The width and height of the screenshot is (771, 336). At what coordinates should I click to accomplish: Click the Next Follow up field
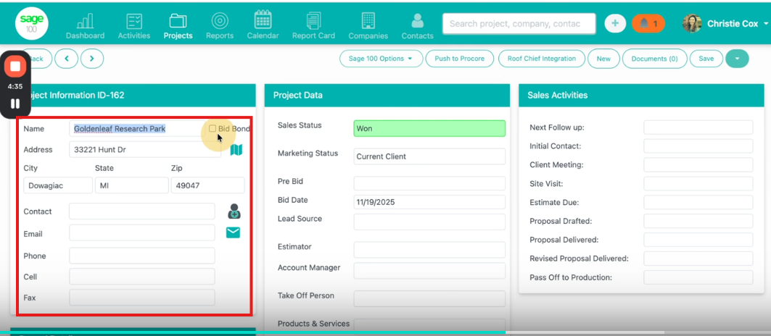point(698,127)
